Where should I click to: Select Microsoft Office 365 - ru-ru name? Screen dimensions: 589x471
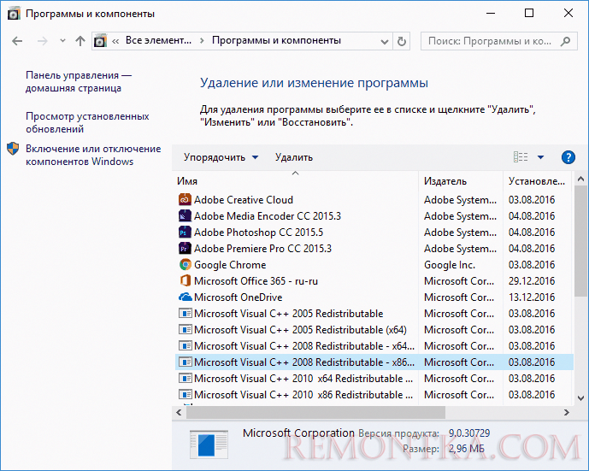pyautogui.click(x=256, y=280)
